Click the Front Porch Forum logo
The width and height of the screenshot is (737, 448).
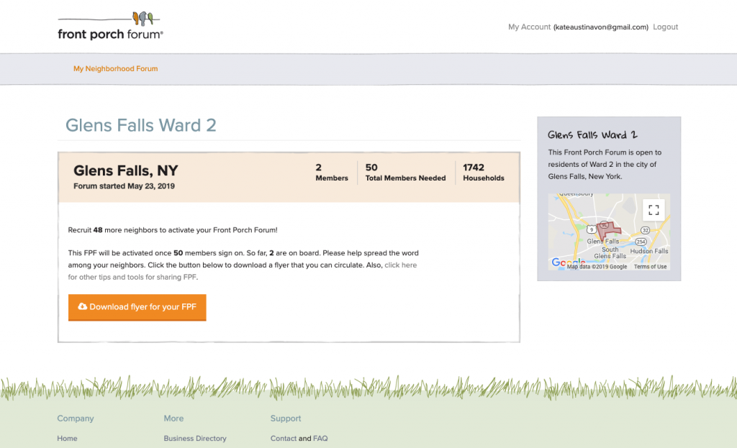110,26
